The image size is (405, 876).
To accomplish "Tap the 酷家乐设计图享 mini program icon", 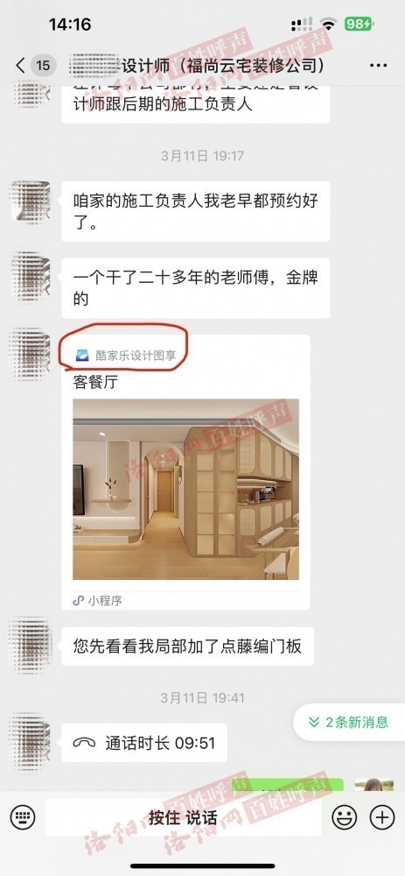I will [82, 355].
